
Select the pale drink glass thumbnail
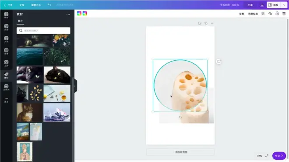36,132
